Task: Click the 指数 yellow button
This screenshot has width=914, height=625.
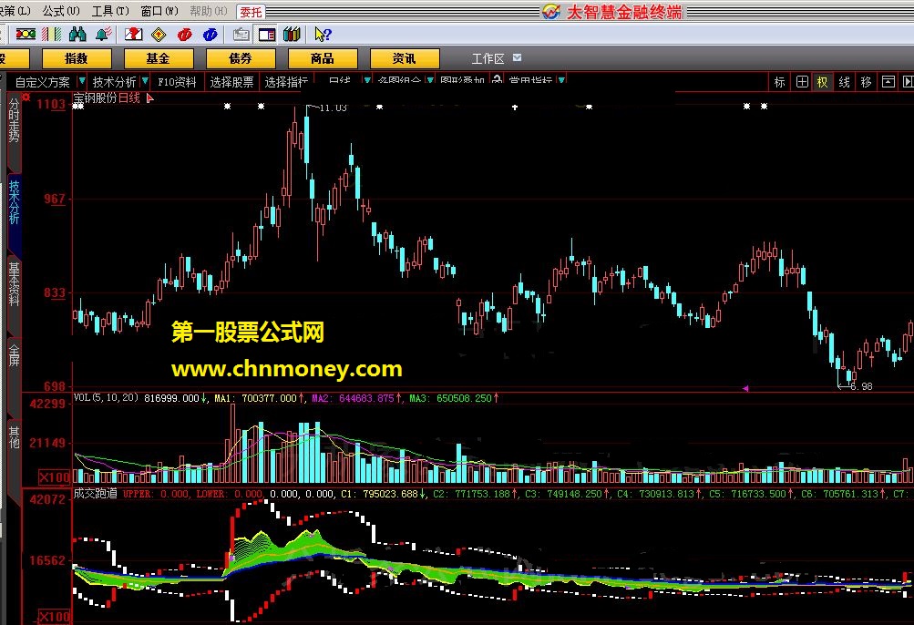Action: tap(77, 58)
